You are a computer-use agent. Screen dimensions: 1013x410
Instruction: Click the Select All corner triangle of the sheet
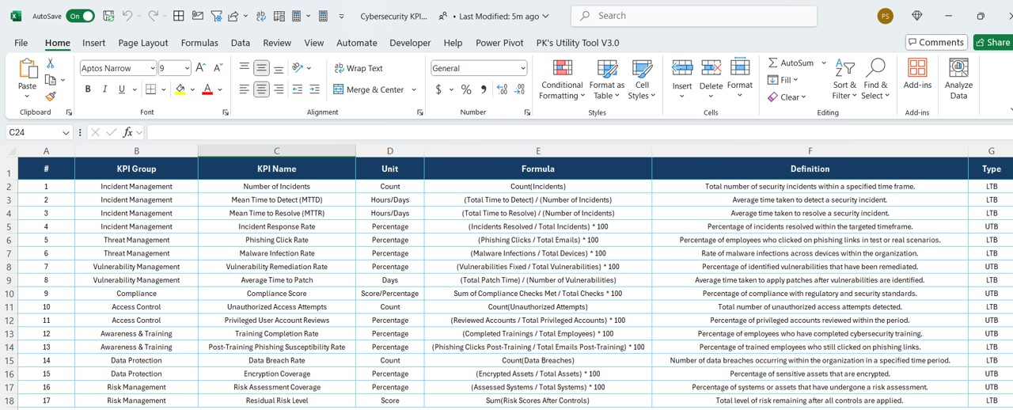point(11,151)
